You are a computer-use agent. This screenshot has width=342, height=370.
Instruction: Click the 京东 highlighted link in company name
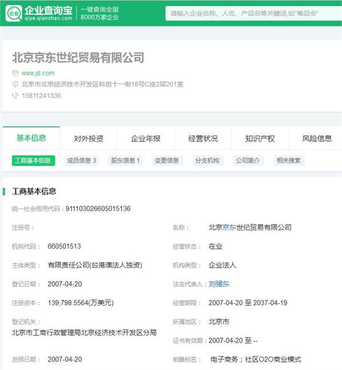tap(229, 227)
